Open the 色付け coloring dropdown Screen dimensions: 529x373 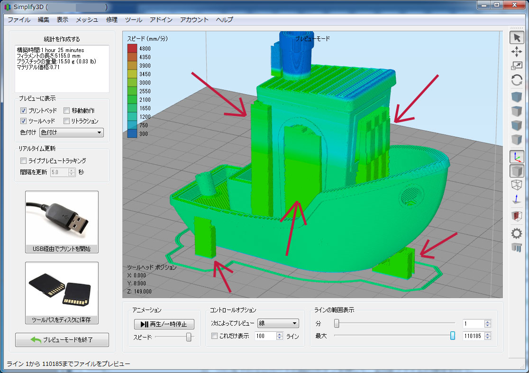pyautogui.click(x=72, y=133)
